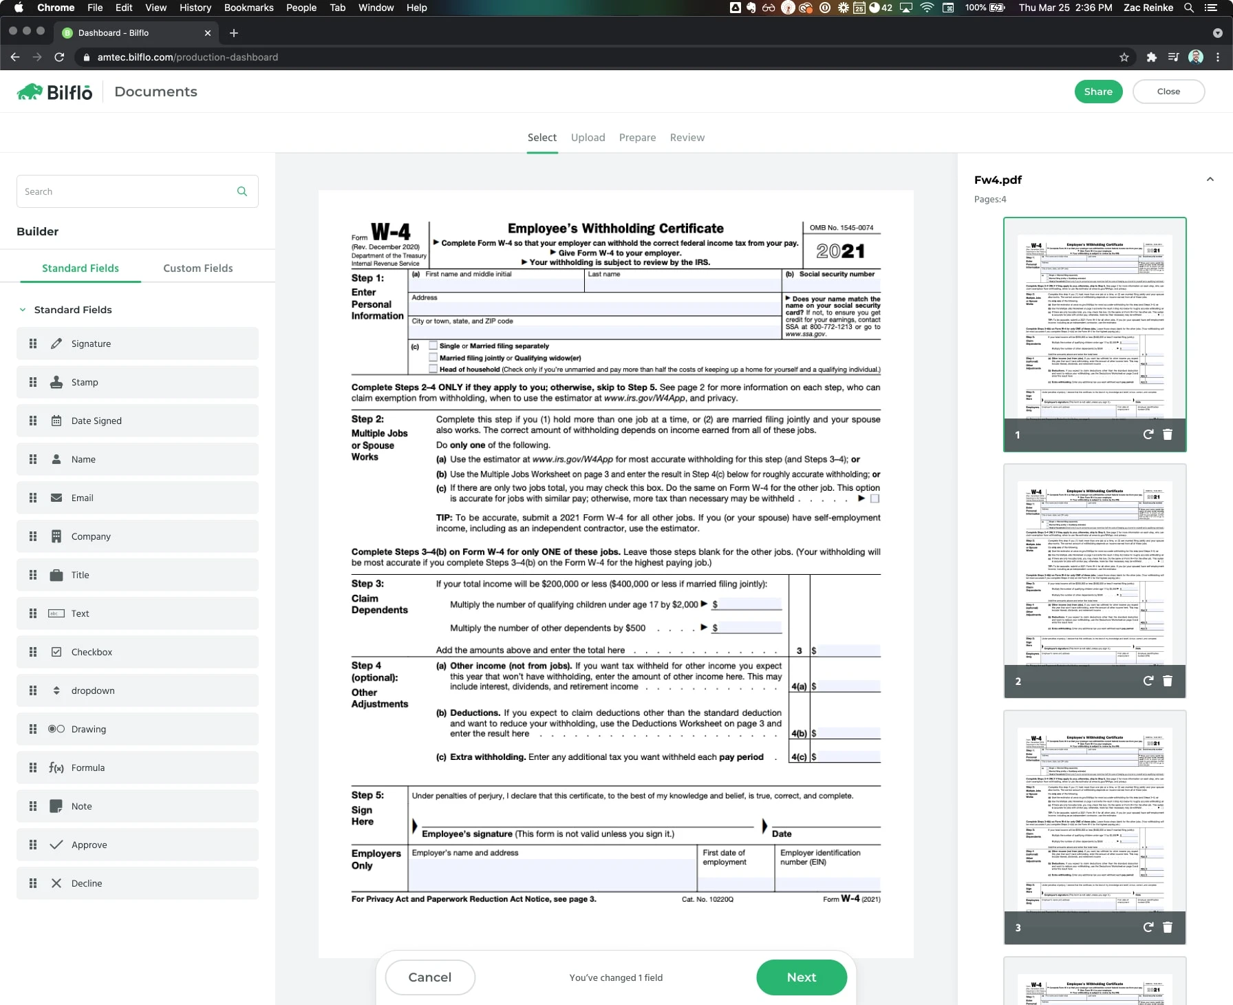Click the Cancel button

pyautogui.click(x=430, y=977)
